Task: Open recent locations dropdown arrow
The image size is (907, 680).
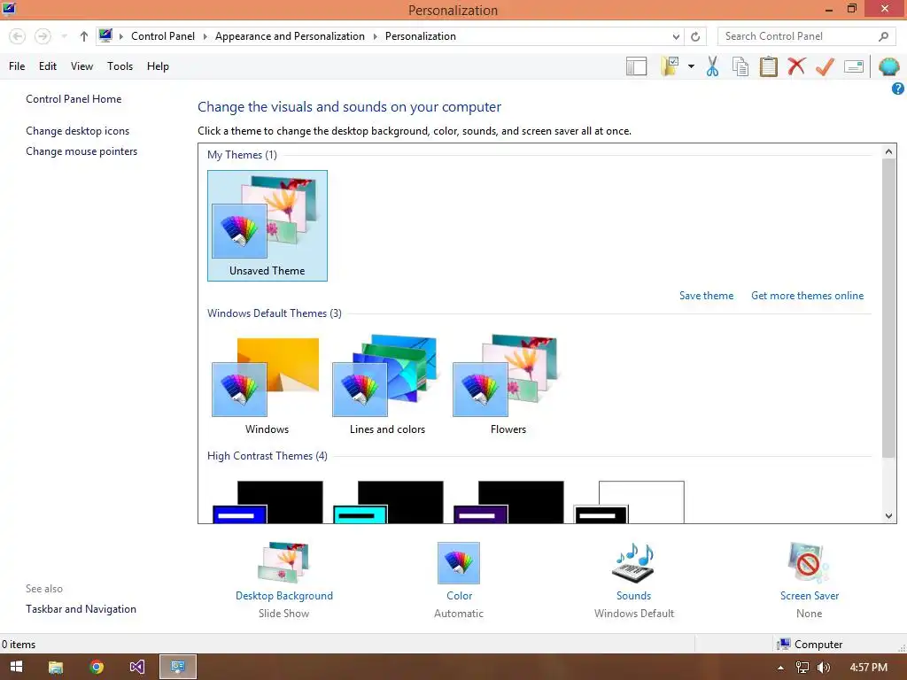Action: (x=64, y=36)
